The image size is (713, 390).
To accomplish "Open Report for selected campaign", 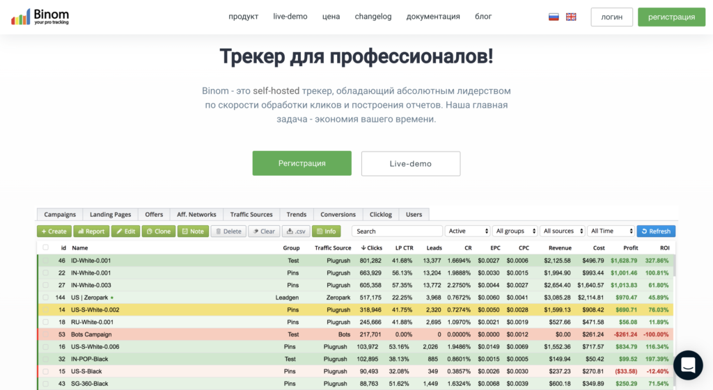I will (91, 231).
